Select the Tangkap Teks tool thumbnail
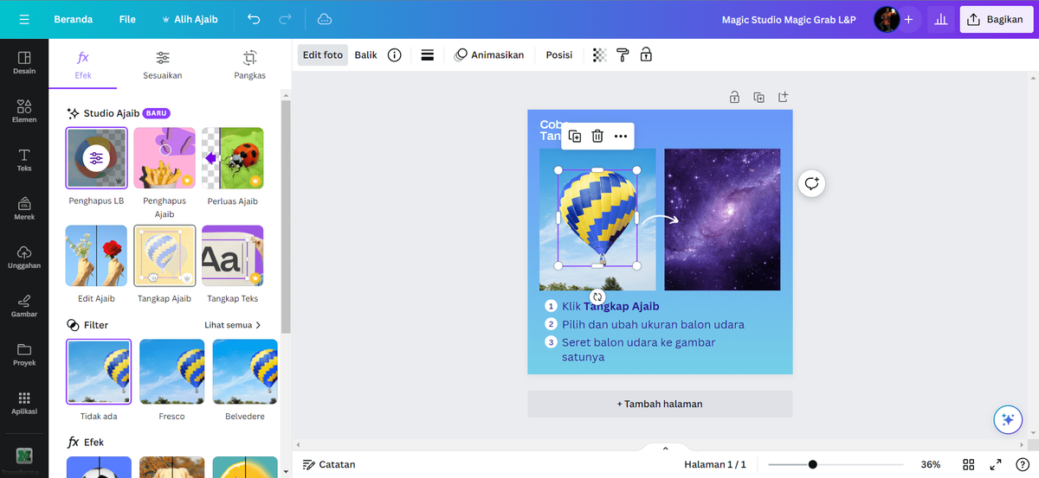The height and width of the screenshot is (478, 1039). pos(233,256)
